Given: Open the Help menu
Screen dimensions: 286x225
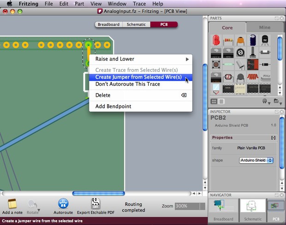Looking at the screenshot, I should pos(158,4).
